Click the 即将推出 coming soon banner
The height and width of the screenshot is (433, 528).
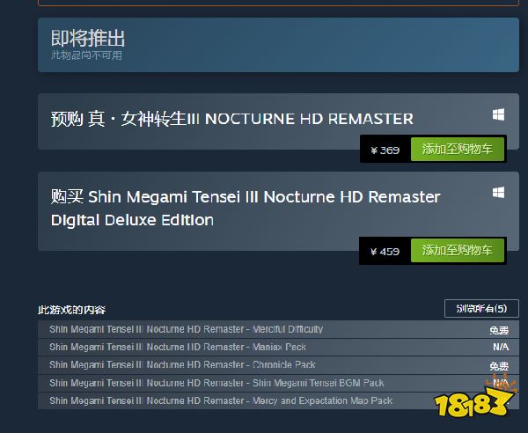(278, 45)
